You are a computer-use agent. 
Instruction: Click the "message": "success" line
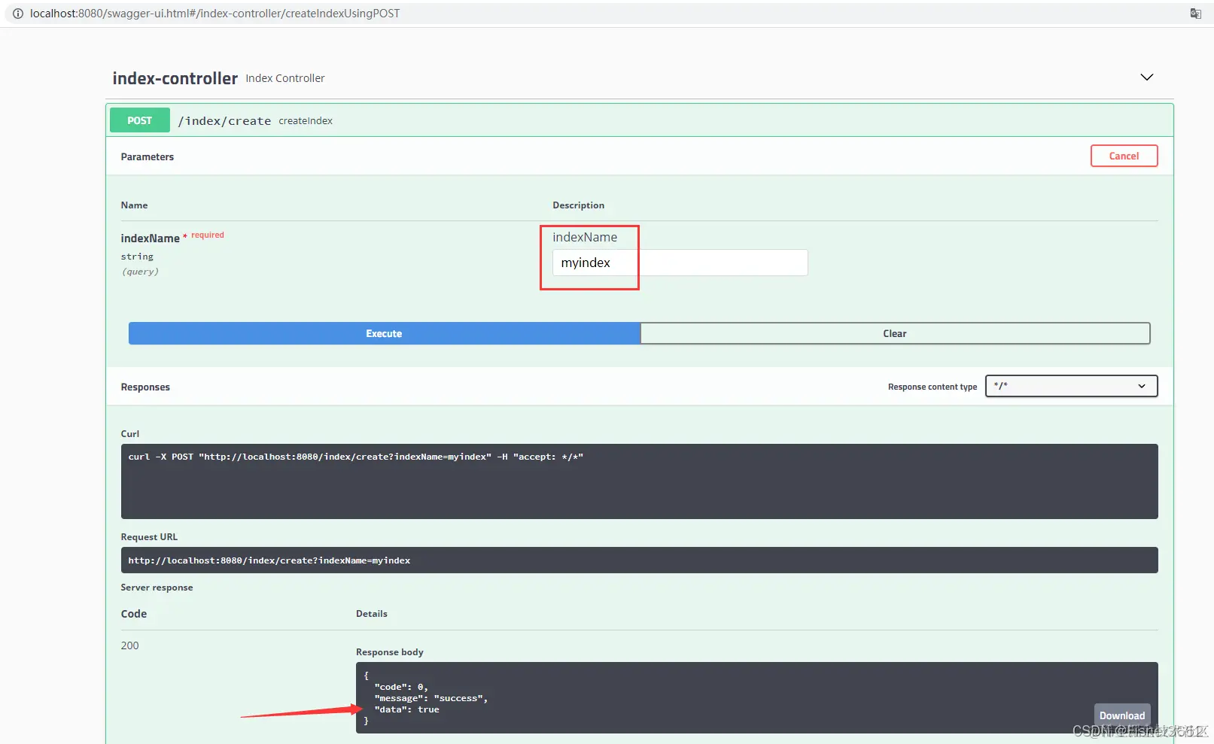[x=431, y=698]
